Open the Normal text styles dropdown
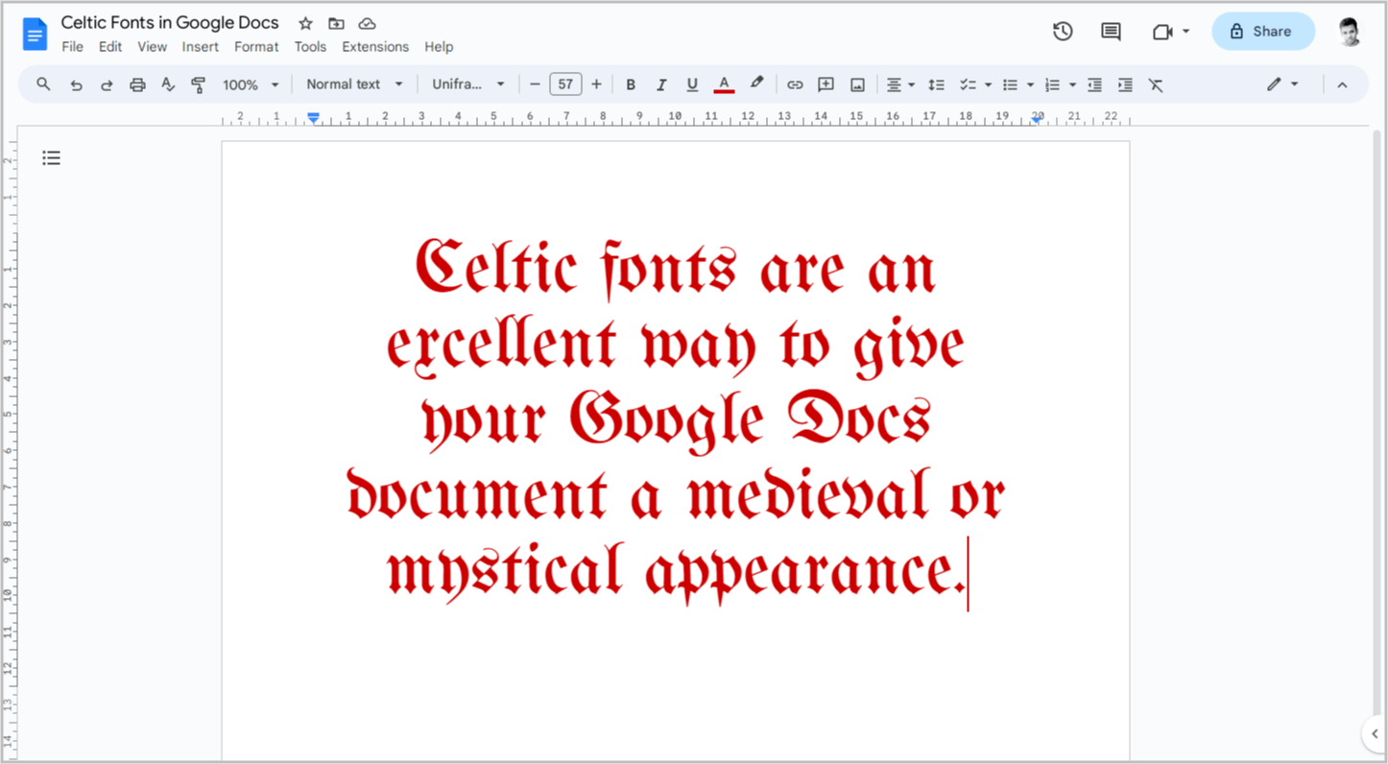This screenshot has height=764, width=1388. click(355, 84)
